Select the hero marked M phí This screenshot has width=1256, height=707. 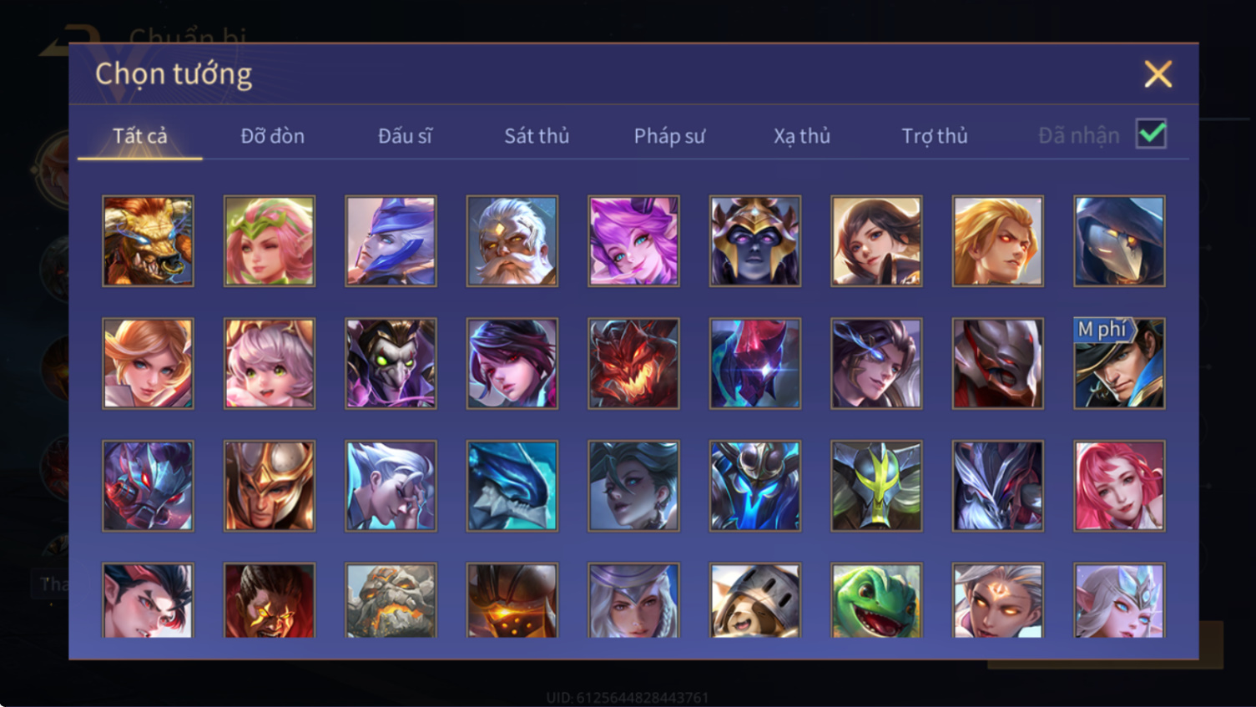(x=1119, y=363)
